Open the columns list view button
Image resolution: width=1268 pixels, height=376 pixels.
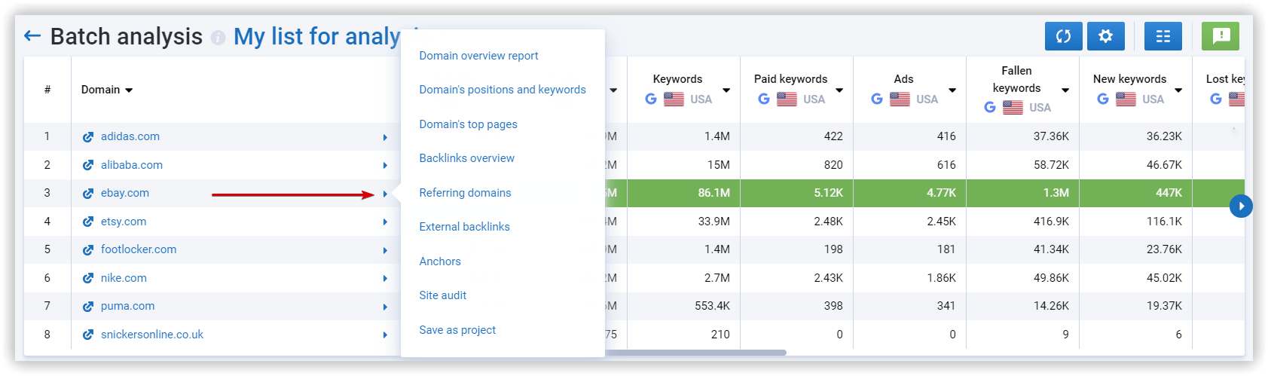pos(1163,36)
